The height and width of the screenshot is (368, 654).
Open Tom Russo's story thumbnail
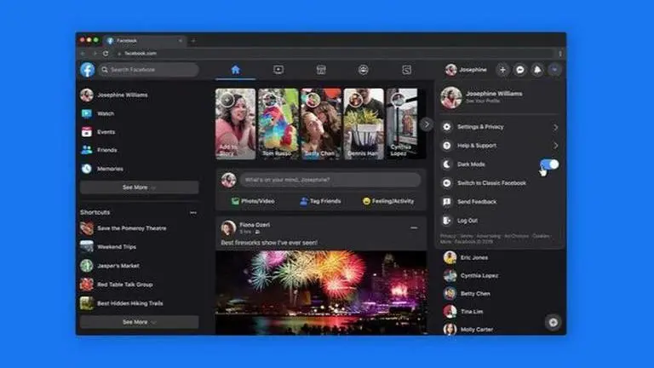tap(278, 124)
